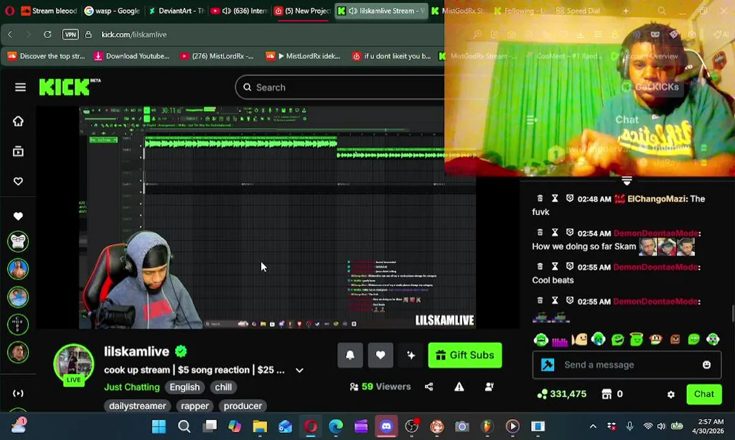This screenshot has width=735, height=440.
Task: Share the stream via the share icon
Action: point(429,386)
